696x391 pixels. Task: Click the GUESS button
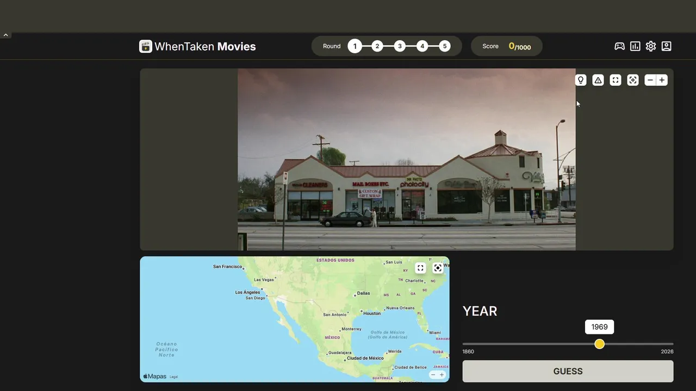[568, 371]
